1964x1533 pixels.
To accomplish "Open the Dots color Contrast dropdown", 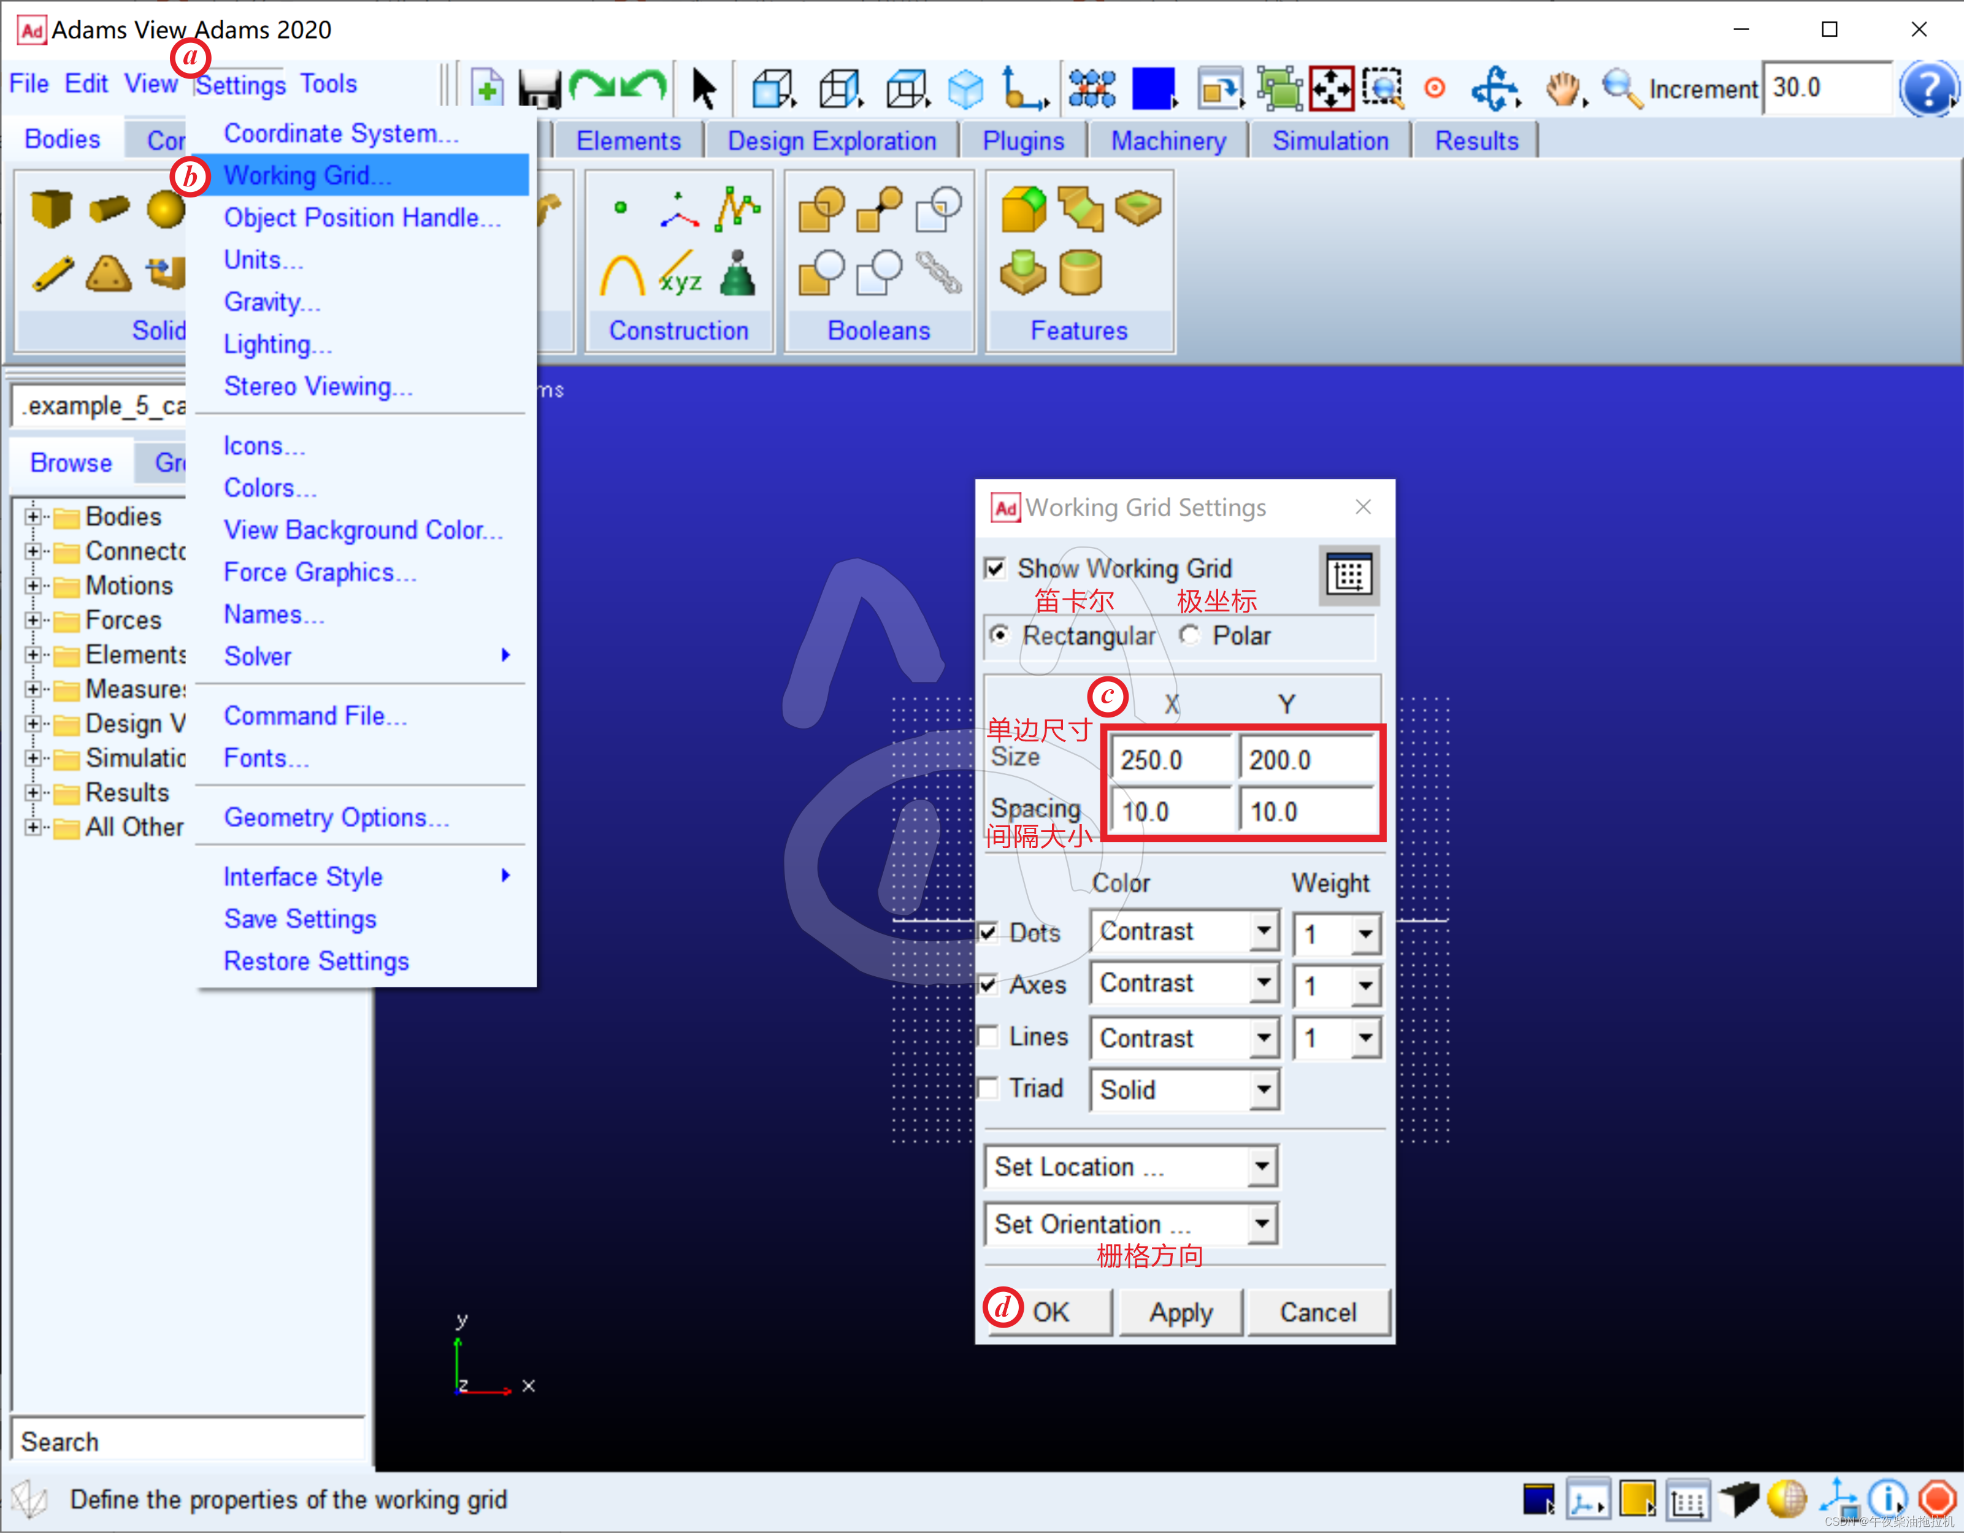I will pos(1264,931).
